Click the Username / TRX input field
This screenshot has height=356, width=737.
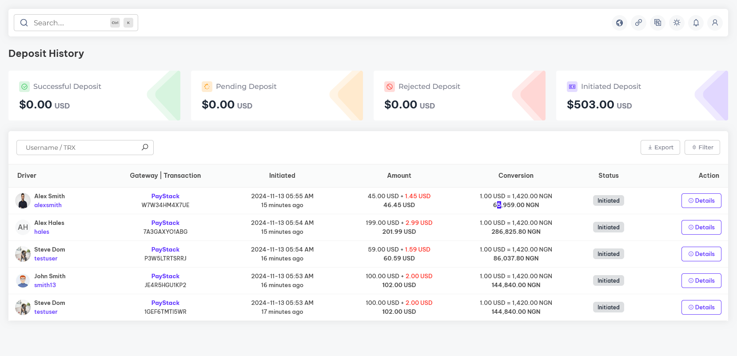pyautogui.click(x=80, y=148)
